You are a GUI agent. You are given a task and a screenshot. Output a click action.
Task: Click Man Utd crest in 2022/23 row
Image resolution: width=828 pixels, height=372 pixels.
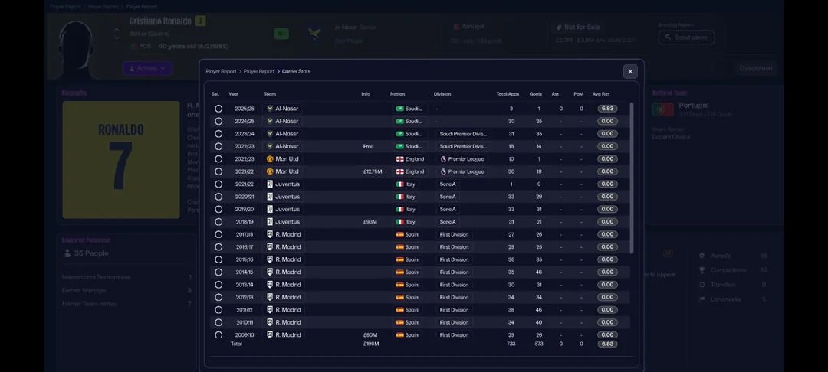pos(270,158)
